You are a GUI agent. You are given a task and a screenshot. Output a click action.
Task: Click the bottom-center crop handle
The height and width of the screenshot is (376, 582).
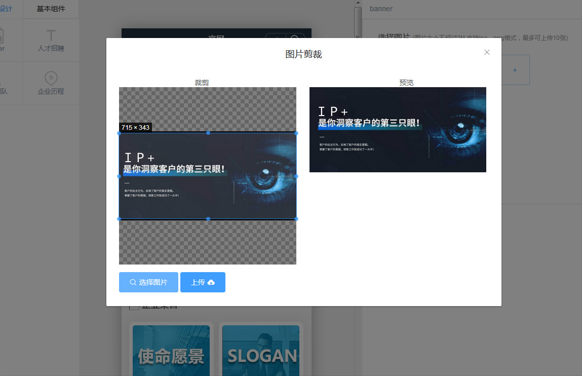[208, 219]
